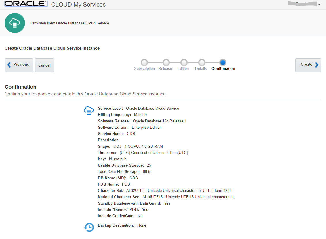Image resolution: width=326 pixels, height=239 pixels.
Task: Click the backup clock icon beside Backup Destination
Action: (89, 227)
